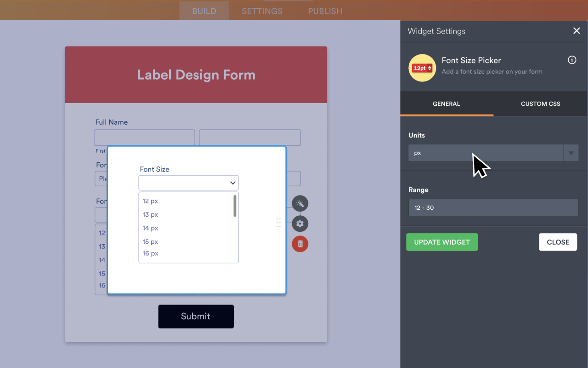Open the SETTINGS tab at the top

coord(262,11)
